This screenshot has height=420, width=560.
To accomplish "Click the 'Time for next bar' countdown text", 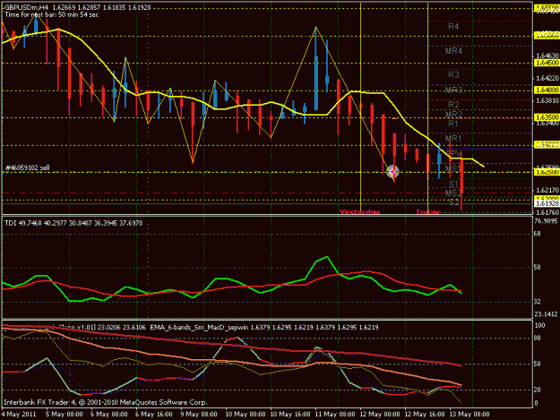I will pyautogui.click(x=51, y=14).
